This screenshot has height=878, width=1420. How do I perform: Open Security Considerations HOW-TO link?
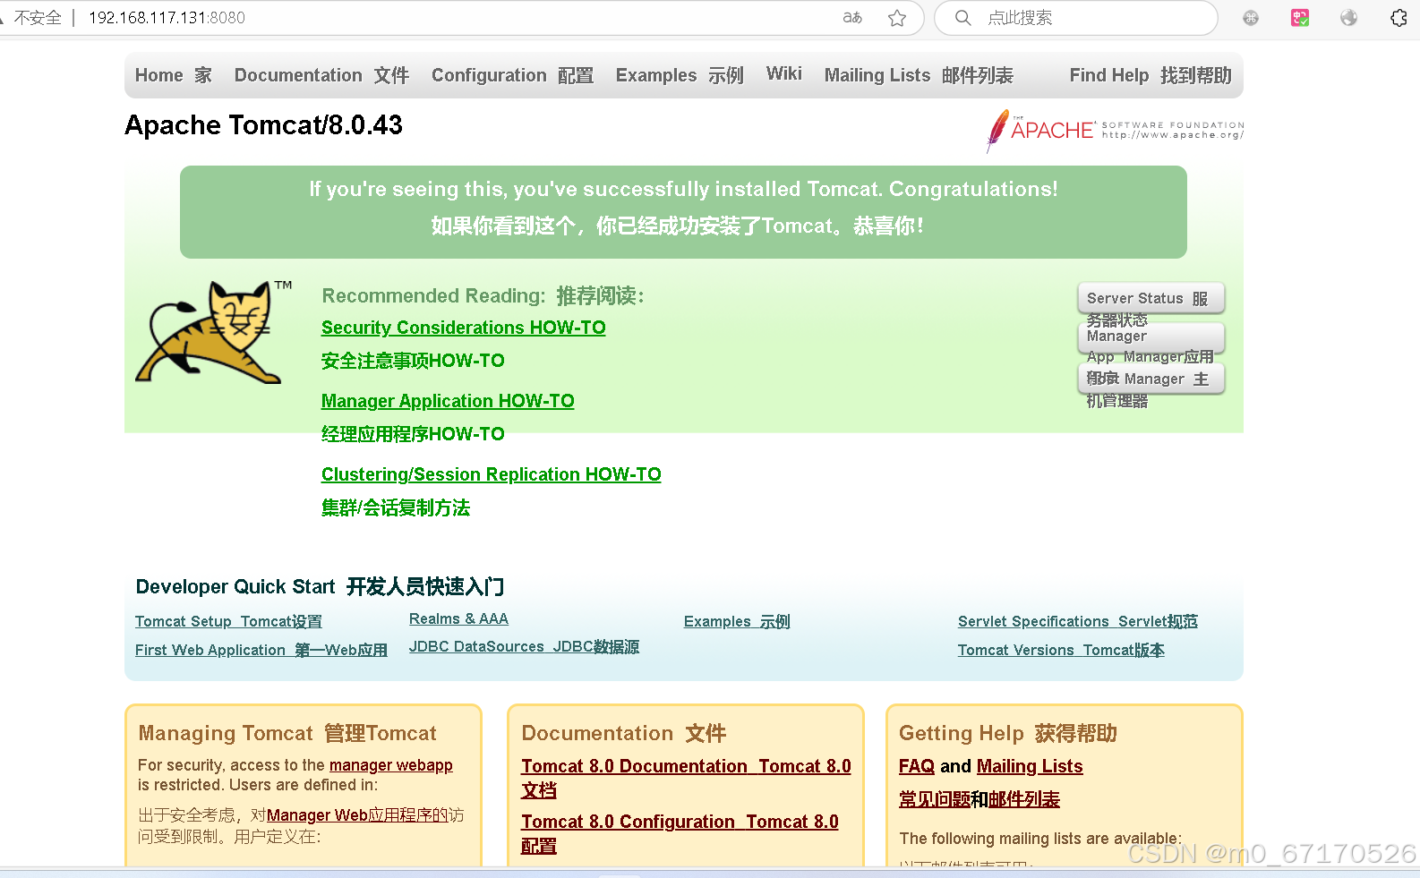(464, 328)
